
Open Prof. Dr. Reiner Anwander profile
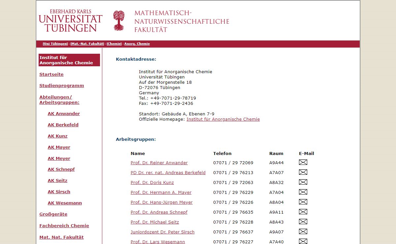click(159, 163)
